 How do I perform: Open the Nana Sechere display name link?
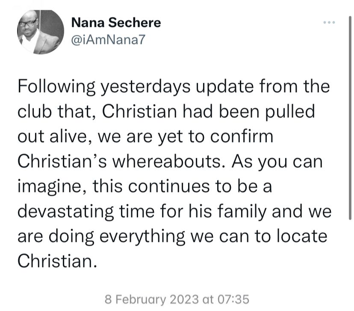pos(116,23)
